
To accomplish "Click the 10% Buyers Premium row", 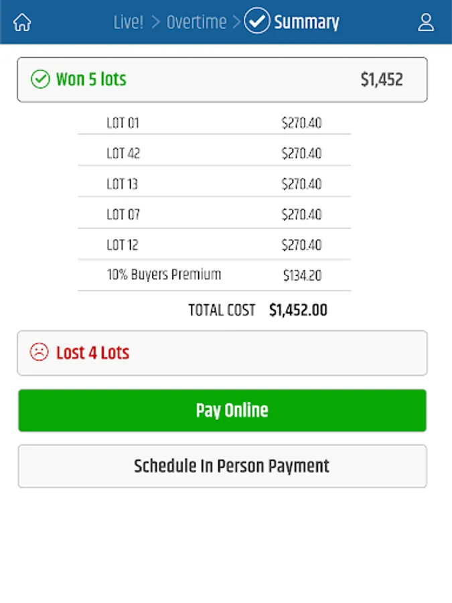I will [x=214, y=275].
